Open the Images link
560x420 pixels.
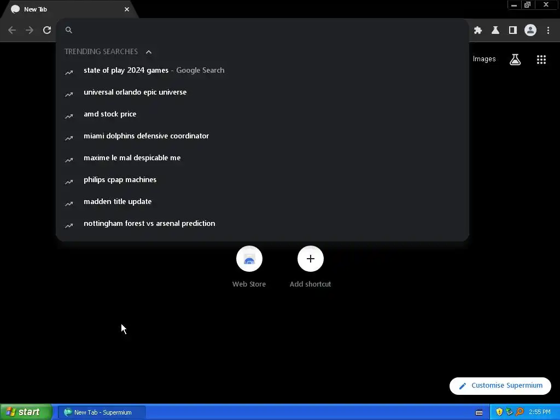(x=485, y=59)
